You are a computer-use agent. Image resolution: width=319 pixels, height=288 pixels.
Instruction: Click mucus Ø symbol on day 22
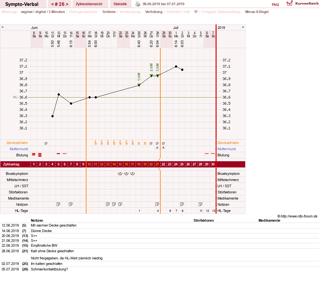[163, 143]
